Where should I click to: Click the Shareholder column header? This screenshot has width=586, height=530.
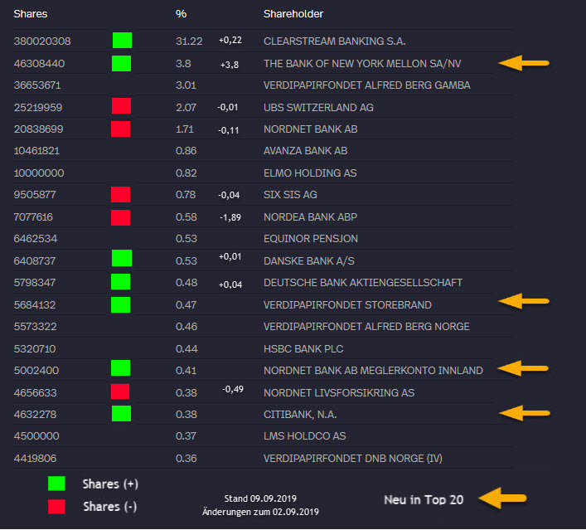293,14
